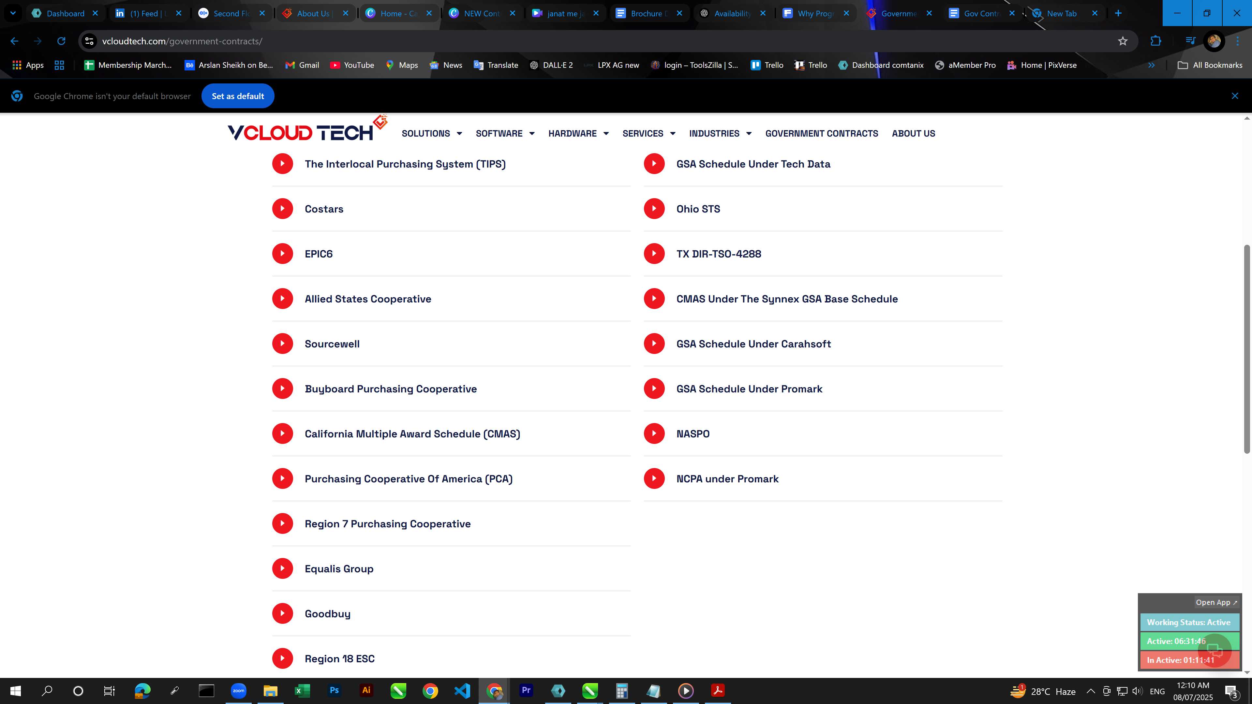Open GOVERNMENT CONTRACTS nav item

821,134
